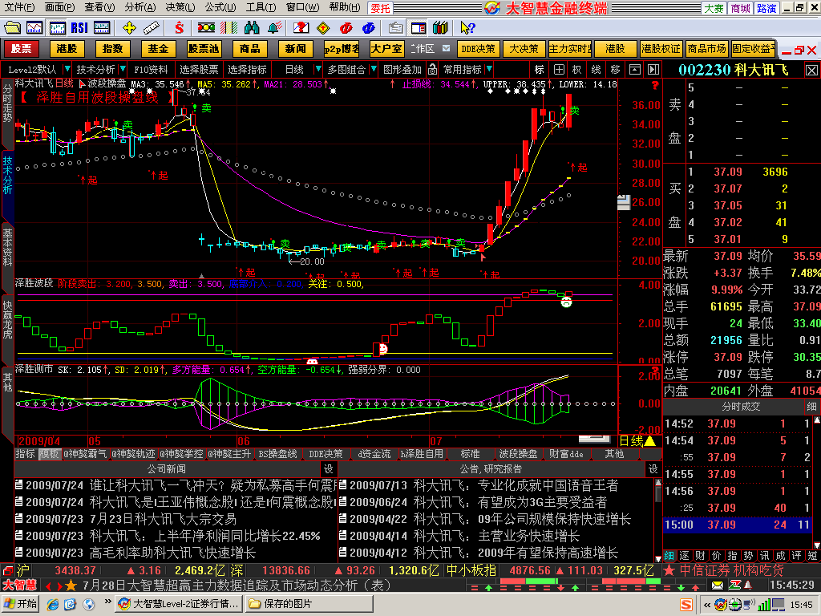Viewport: 821px width, 616px height.
Task: Click the news list scrollbar down arrow
Action: click(657, 558)
